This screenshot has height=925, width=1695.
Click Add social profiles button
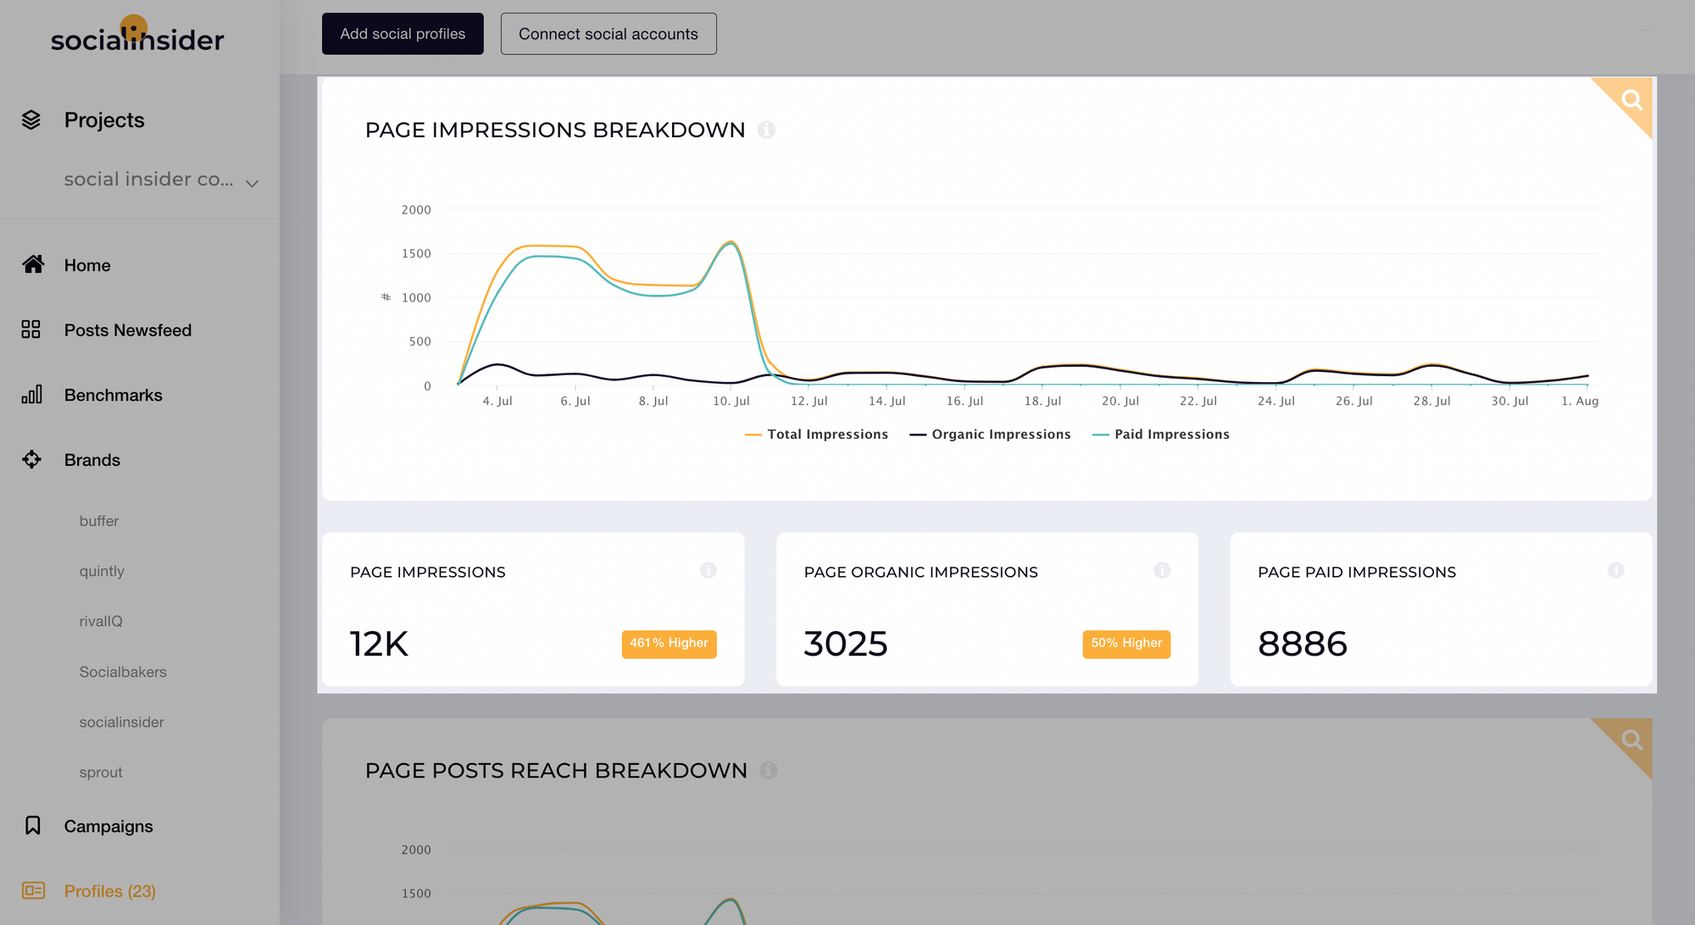point(403,34)
